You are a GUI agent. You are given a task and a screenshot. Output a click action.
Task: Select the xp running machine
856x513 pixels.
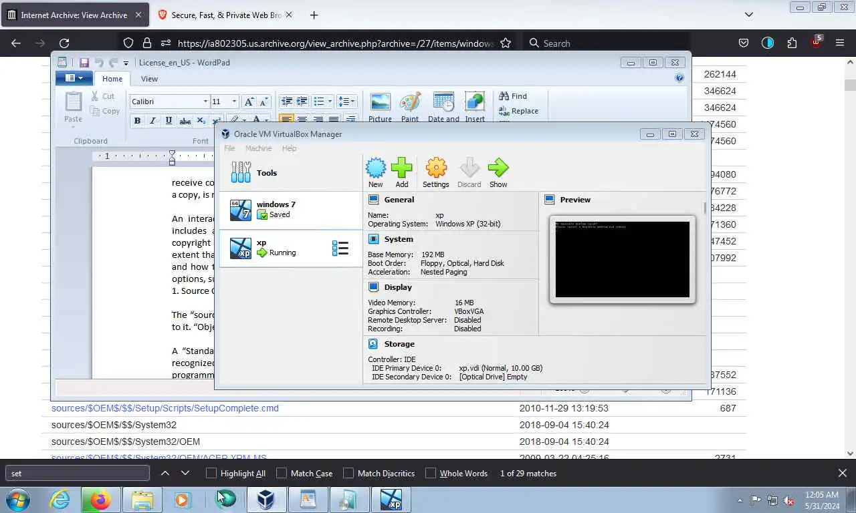pos(291,248)
